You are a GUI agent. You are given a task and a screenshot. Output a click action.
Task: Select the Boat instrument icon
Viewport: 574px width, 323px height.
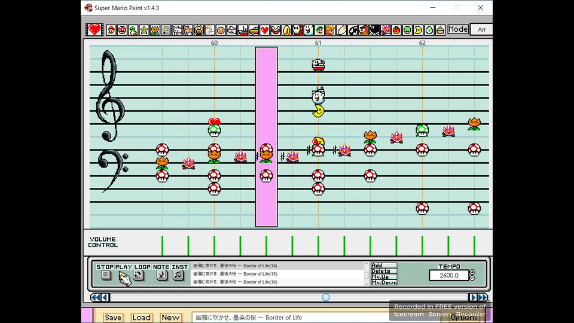tap(243, 30)
